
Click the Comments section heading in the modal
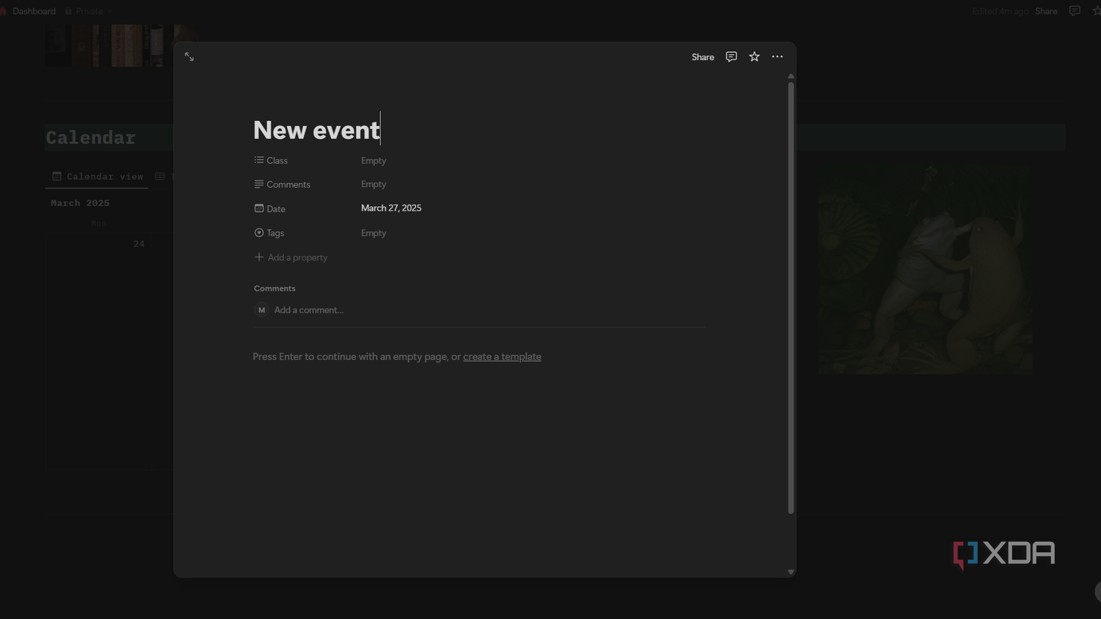275,288
